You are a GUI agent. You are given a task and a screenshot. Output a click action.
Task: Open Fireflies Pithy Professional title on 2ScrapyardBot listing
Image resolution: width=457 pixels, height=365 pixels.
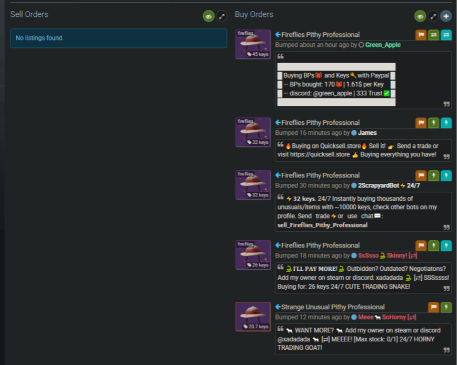coord(320,175)
